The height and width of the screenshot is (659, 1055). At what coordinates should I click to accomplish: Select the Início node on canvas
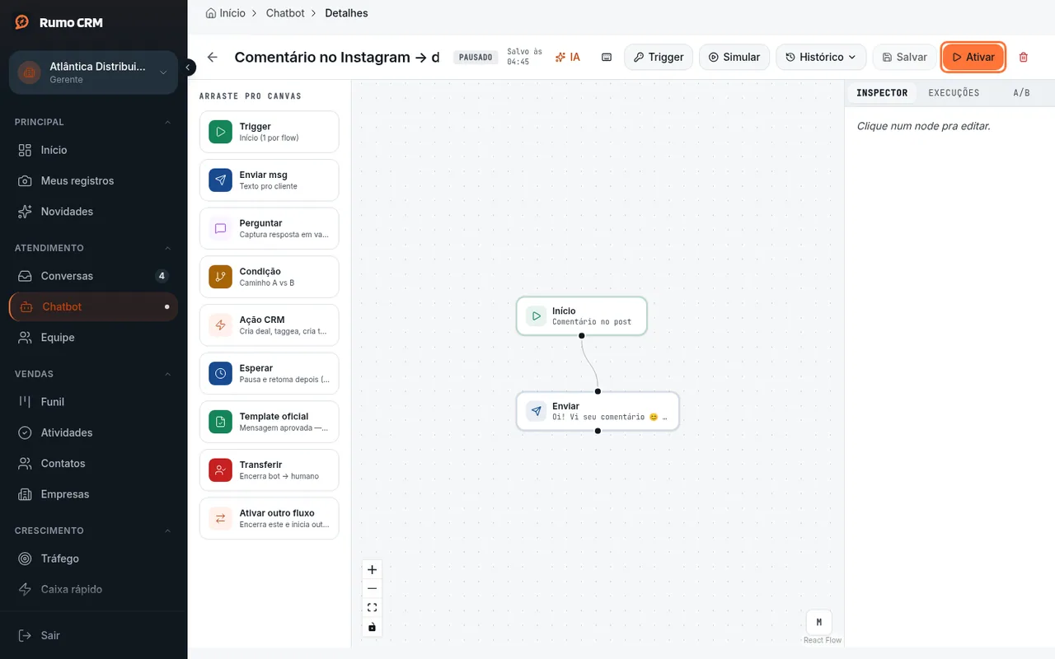point(582,316)
